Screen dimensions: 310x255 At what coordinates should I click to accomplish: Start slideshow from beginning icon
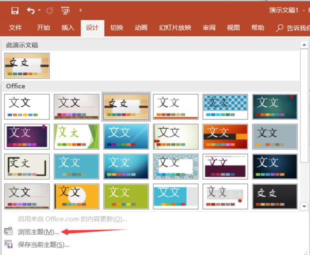coord(65,10)
